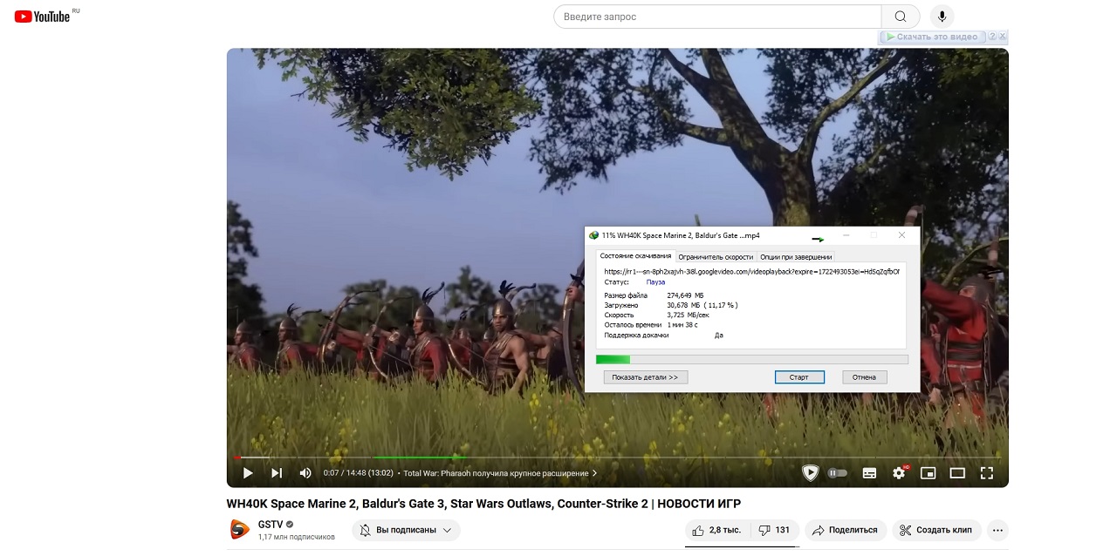Click the 1 мин 38 с remaining time
Screen dimensions: 1117x556
tap(682, 325)
